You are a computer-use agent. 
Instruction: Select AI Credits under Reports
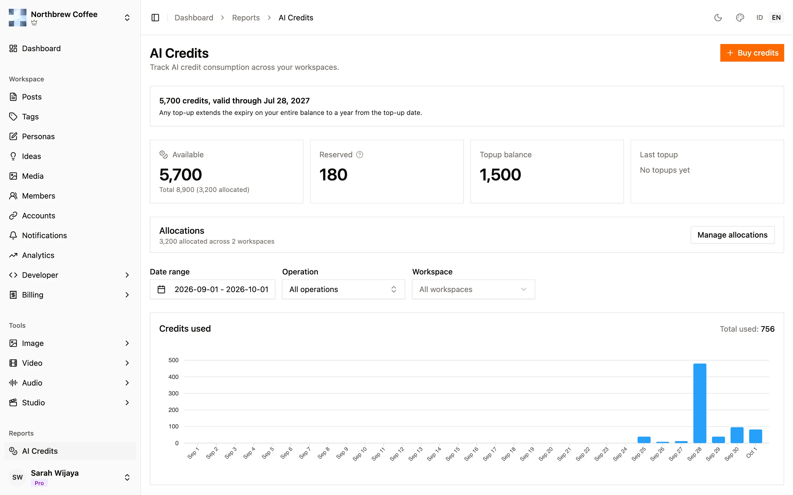coord(70,451)
